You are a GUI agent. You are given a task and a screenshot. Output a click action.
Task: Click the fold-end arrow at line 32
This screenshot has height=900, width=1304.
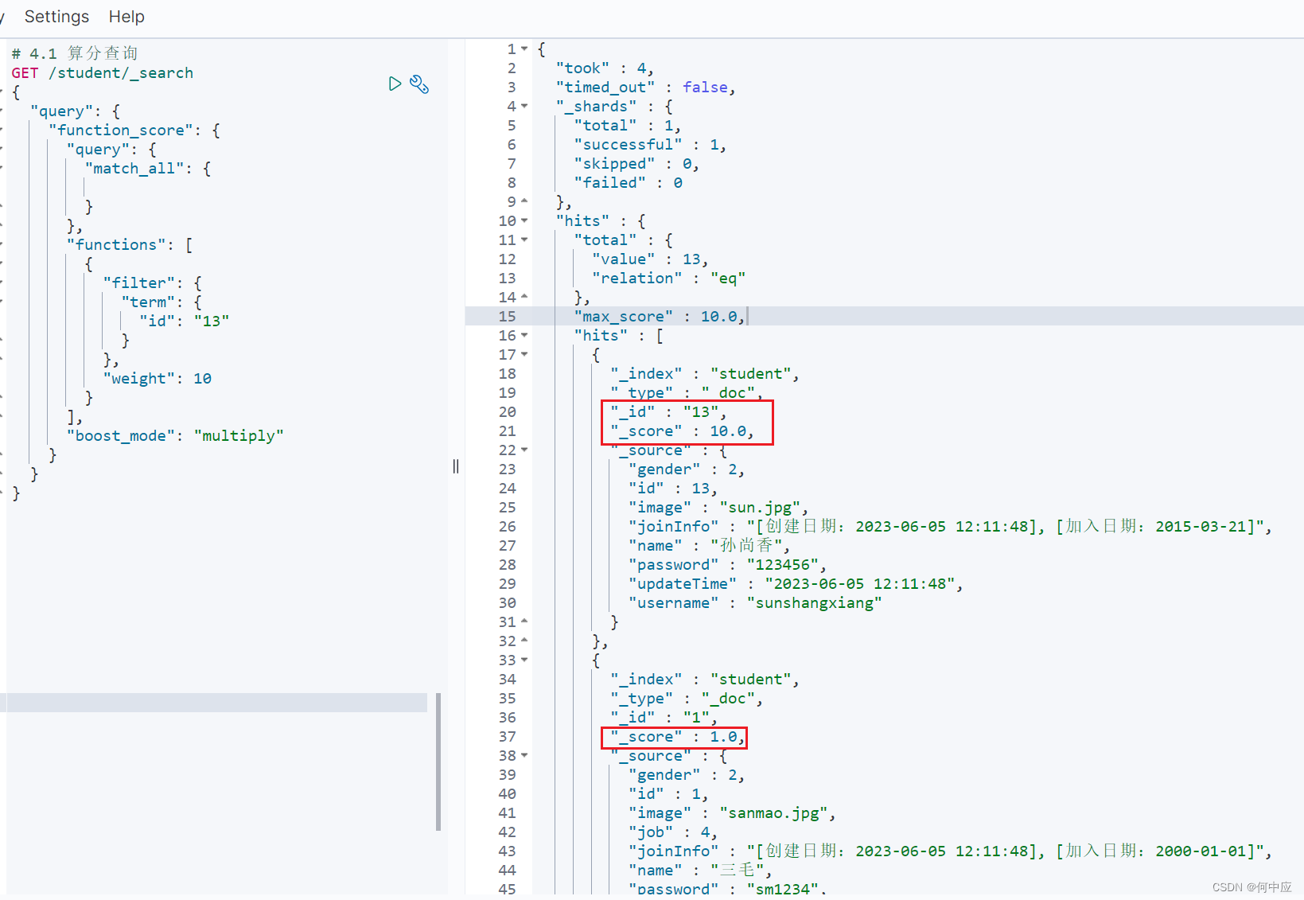pos(524,641)
